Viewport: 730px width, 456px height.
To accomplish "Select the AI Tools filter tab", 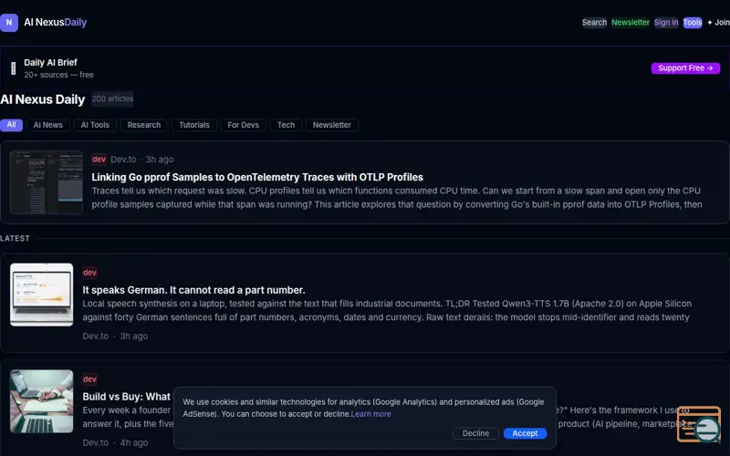I will pyautogui.click(x=95, y=125).
